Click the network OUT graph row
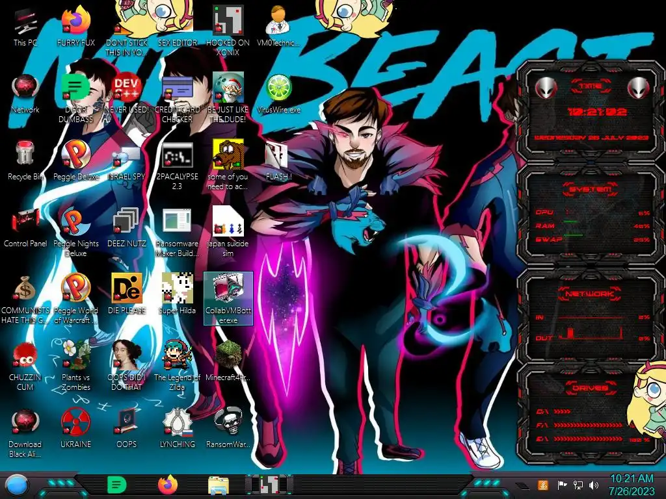The height and width of the screenshot is (499, 666). coord(593,335)
